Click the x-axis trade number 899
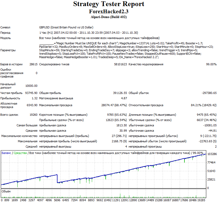Screen dimensions: 218x202 7,200
